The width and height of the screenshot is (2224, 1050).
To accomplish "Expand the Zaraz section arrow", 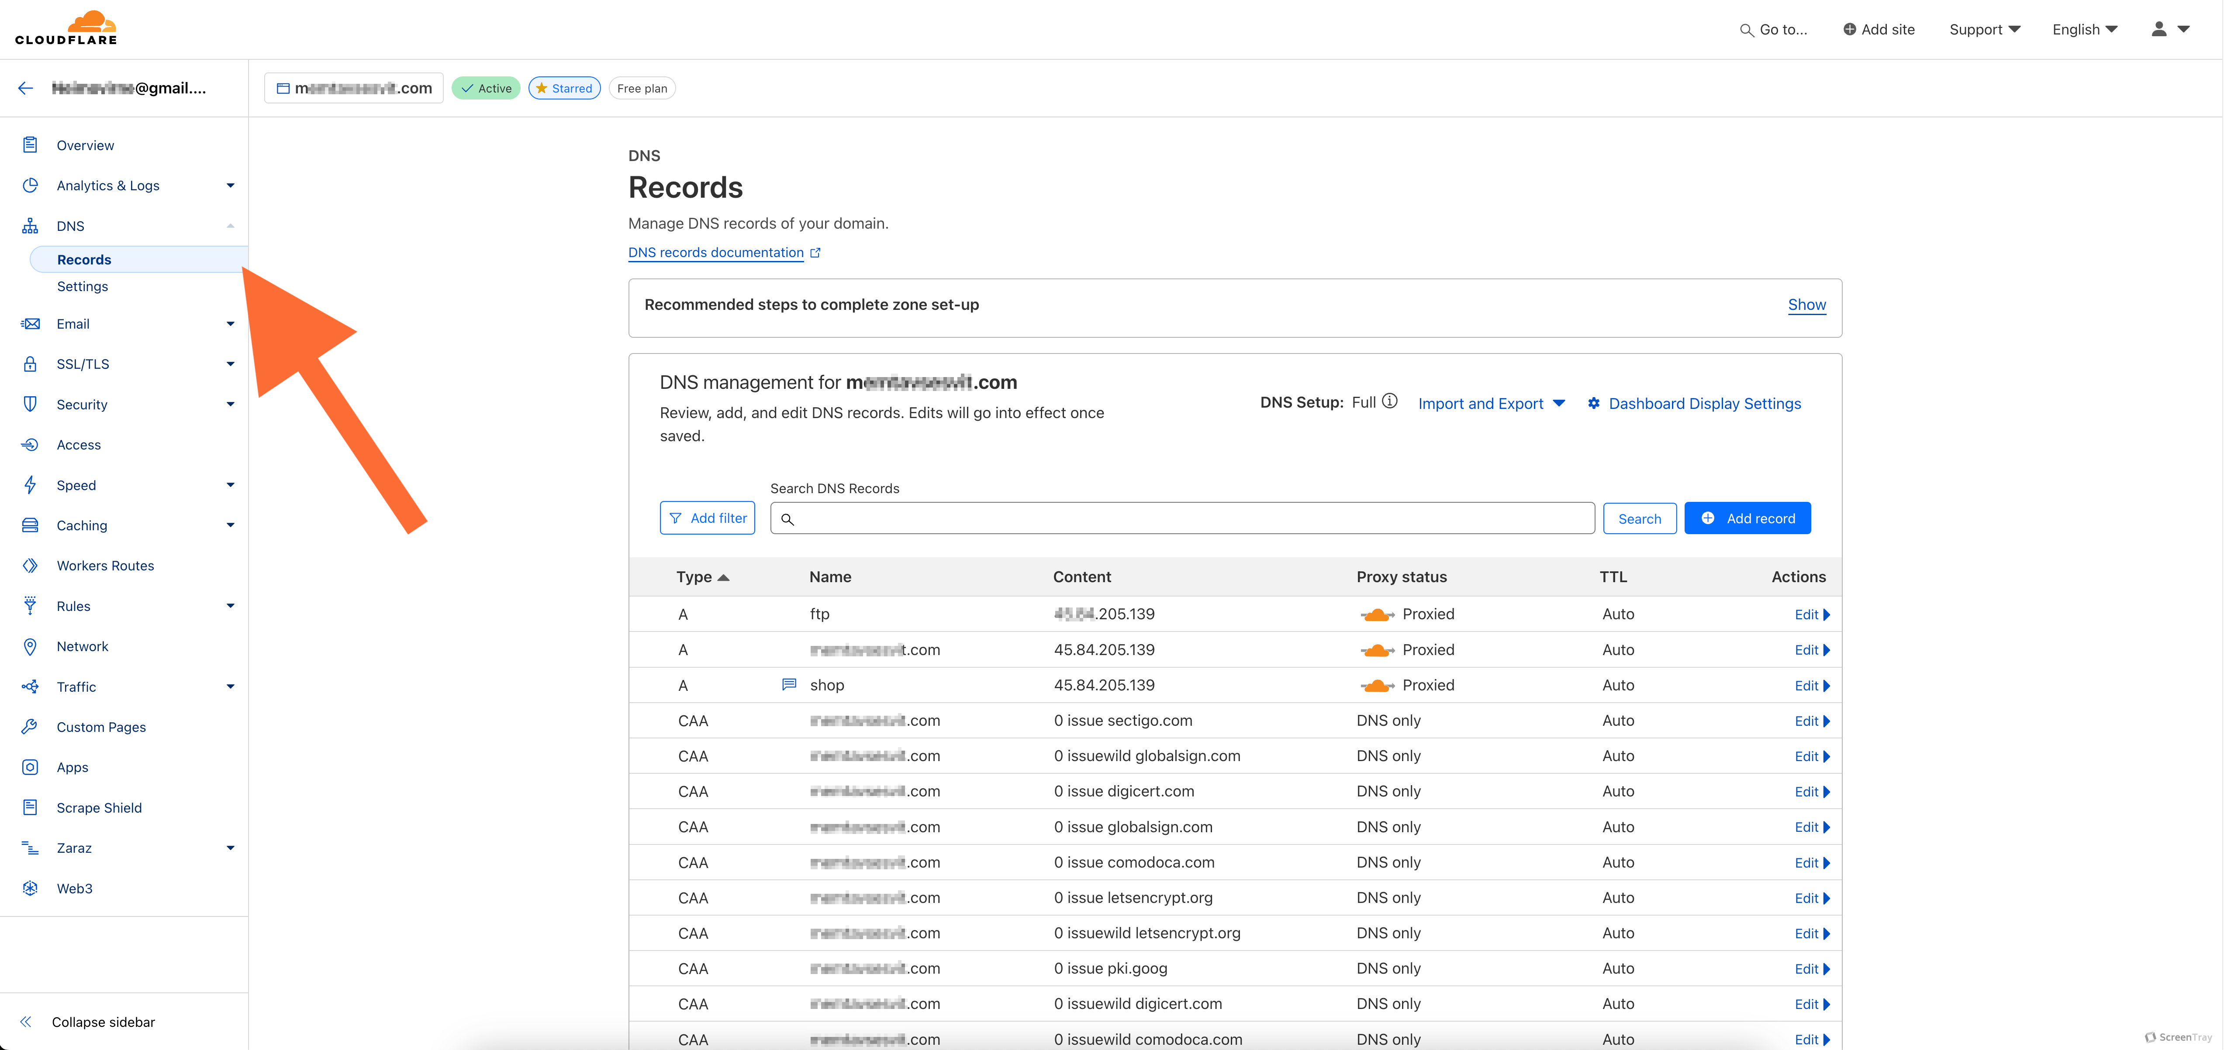I will [231, 848].
